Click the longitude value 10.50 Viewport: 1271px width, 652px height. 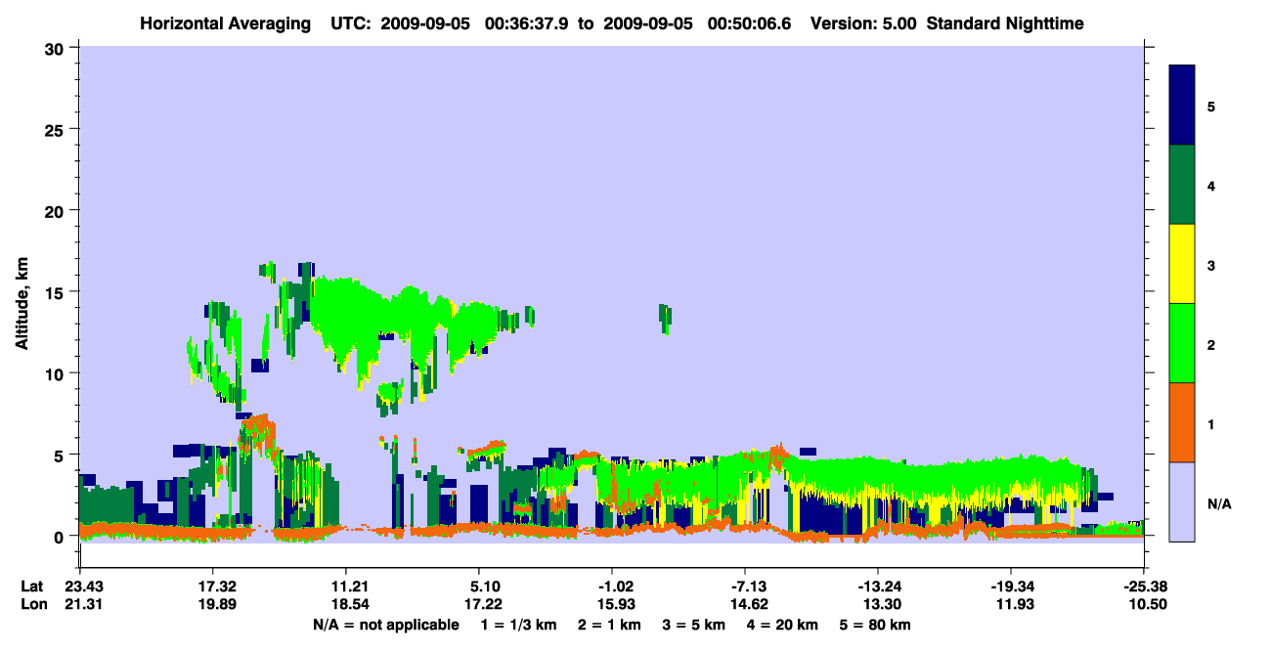click(x=1144, y=605)
